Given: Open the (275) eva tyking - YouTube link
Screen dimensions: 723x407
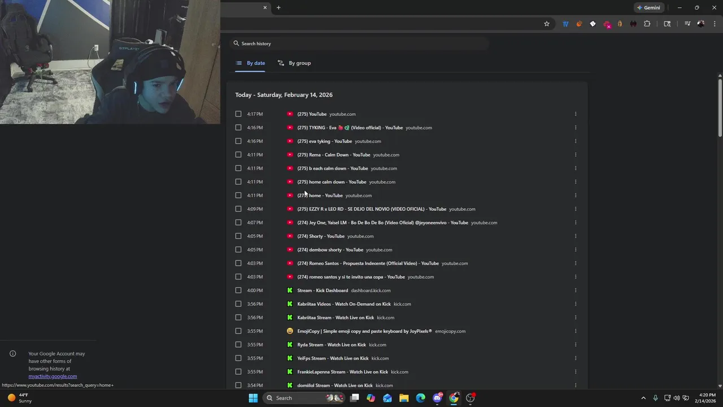Looking at the screenshot, I should (325, 141).
